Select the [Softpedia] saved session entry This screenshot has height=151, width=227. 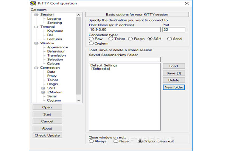coord(101,69)
